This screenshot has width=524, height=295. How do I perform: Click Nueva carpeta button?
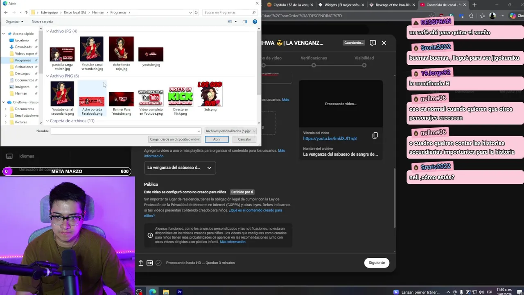coord(42,21)
